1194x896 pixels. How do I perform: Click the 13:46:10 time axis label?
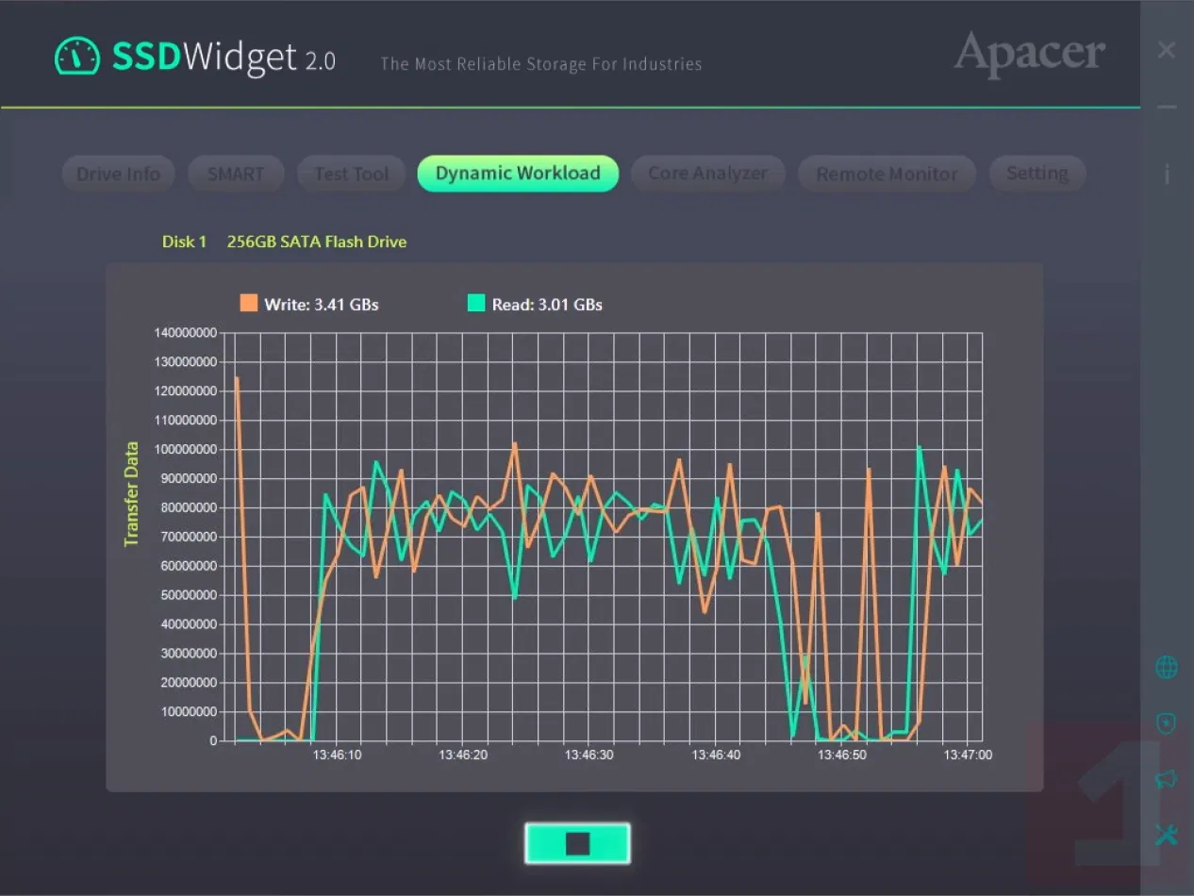tap(337, 755)
